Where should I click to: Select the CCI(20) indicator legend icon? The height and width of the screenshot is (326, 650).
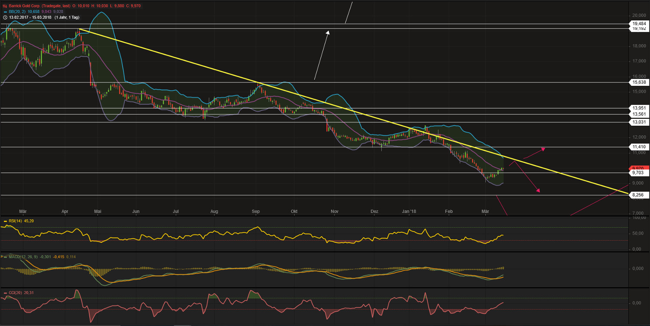(x=5, y=292)
